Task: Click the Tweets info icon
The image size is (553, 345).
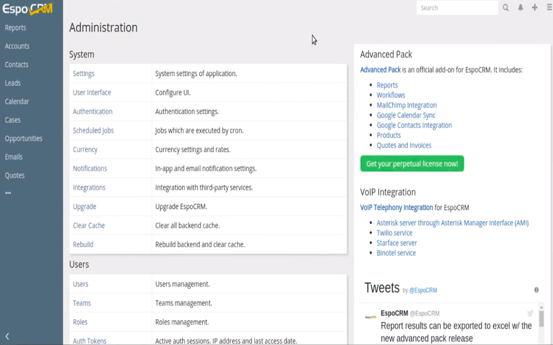Action: (x=536, y=290)
